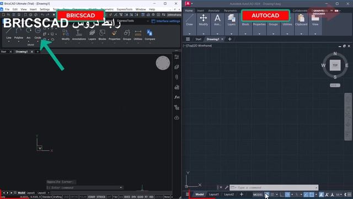Open the cloud panel in BricsCAD sidebar

coord(176,118)
